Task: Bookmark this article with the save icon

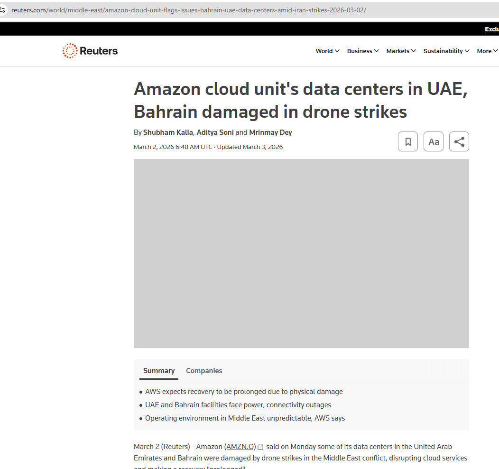Action: point(408,141)
